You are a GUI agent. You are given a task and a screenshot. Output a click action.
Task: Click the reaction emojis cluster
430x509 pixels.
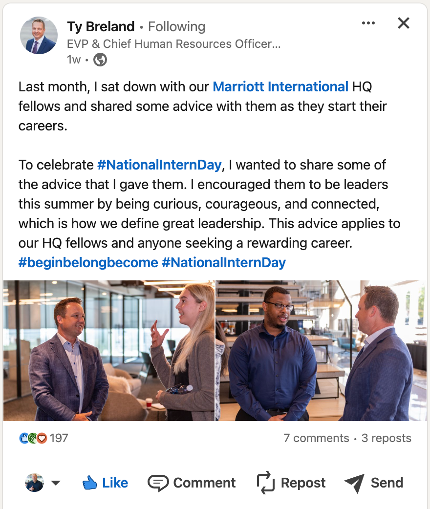33,438
